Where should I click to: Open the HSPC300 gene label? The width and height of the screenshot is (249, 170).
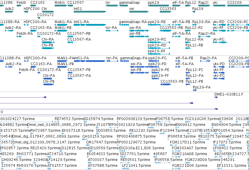31,8
